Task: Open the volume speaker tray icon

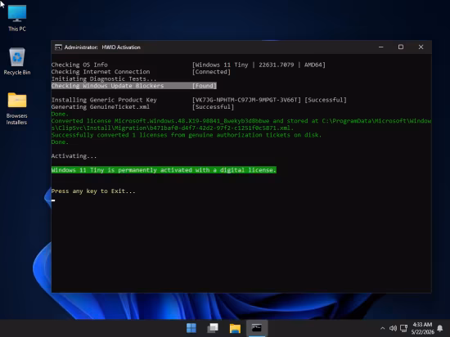Action: [393, 328]
